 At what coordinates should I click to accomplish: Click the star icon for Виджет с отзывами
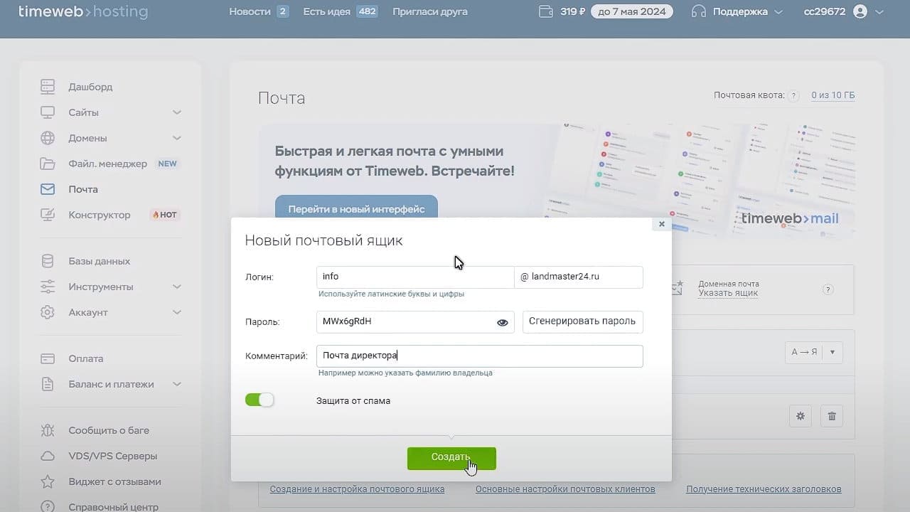coord(48,481)
